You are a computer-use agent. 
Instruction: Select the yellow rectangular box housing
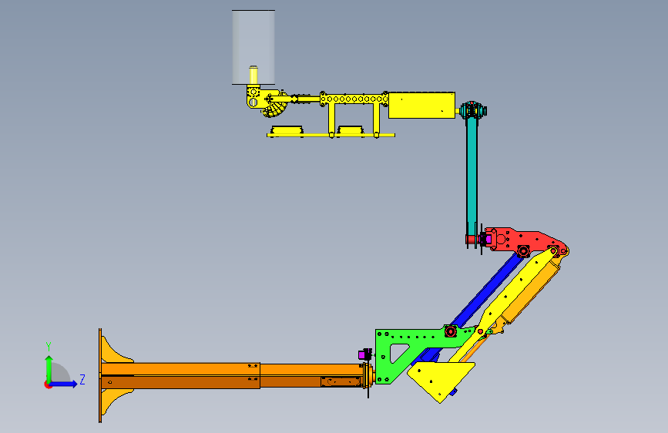point(421,105)
